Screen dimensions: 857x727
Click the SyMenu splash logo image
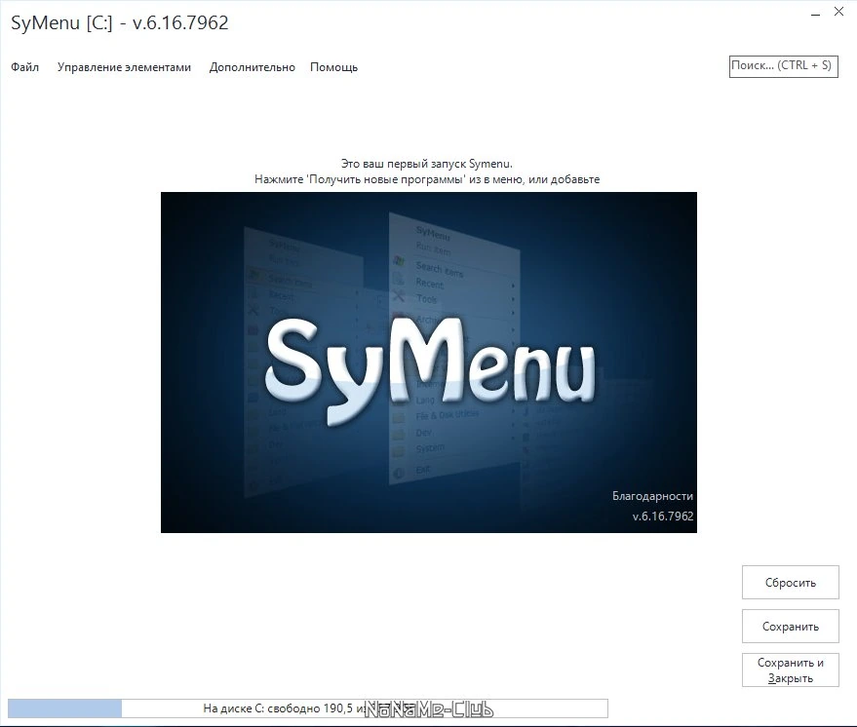pyautogui.click(x=429, y=363)
